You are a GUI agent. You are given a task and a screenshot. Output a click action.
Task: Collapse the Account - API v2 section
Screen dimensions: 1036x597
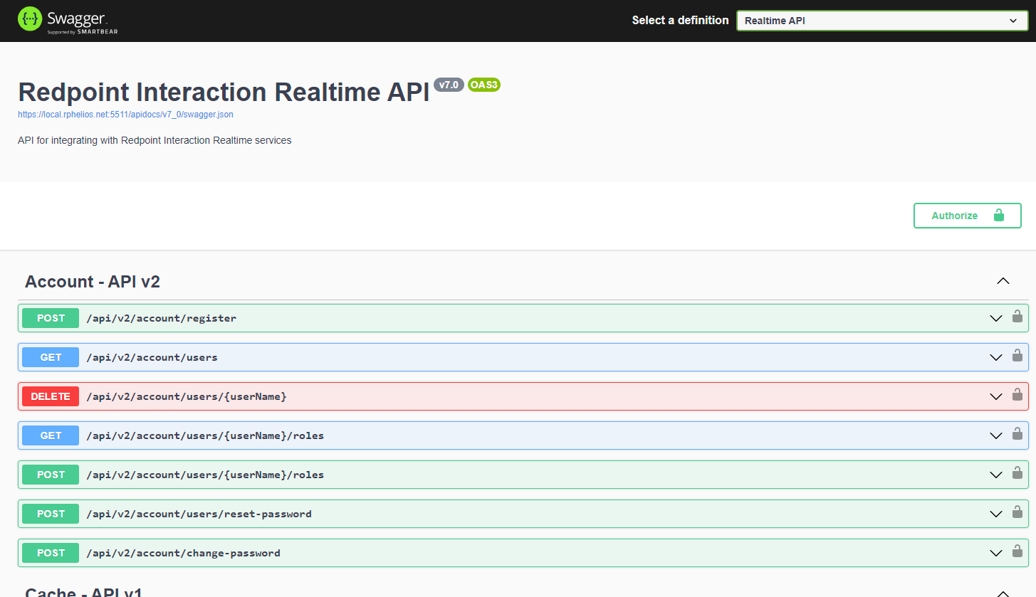[x=1003, y=281]
